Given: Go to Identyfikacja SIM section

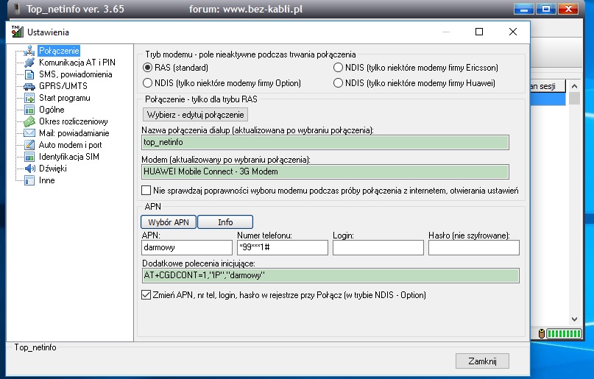Looking at the screenshot, I should pyautogui.click(x=68, y=157).
